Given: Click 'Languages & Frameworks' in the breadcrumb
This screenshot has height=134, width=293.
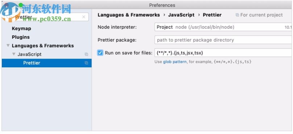Looking at the screenshot, I should tap(129, 15).
